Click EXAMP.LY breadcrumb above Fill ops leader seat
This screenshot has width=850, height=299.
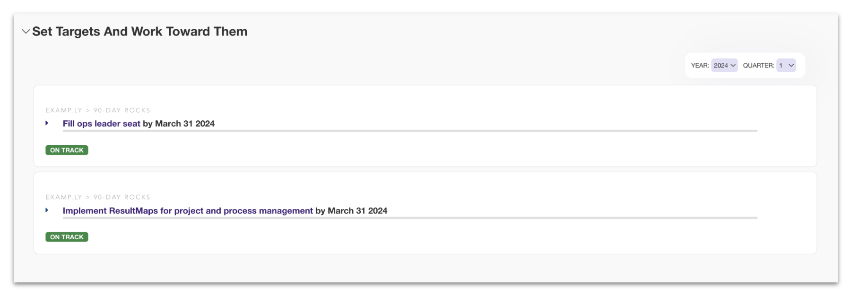coord(64,110)
